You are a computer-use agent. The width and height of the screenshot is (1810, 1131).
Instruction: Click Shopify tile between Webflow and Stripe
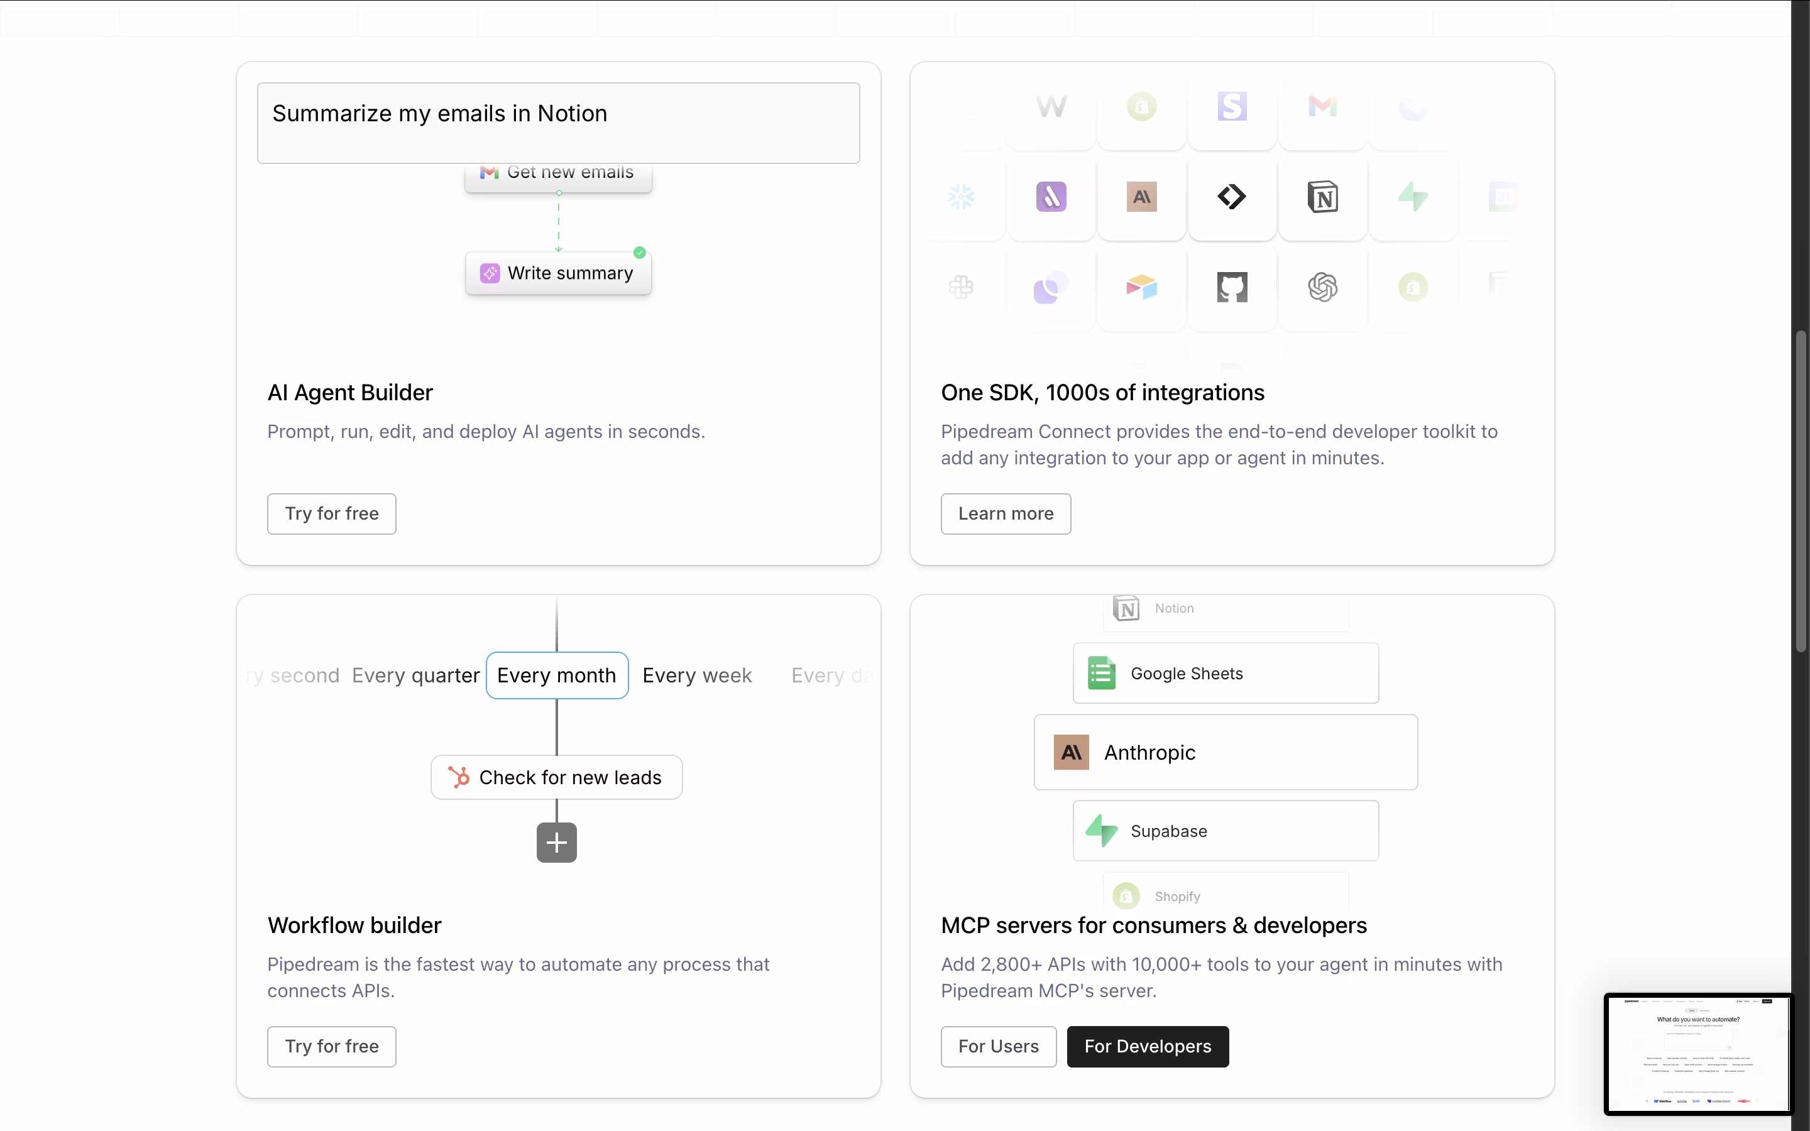click(1141, 107)
